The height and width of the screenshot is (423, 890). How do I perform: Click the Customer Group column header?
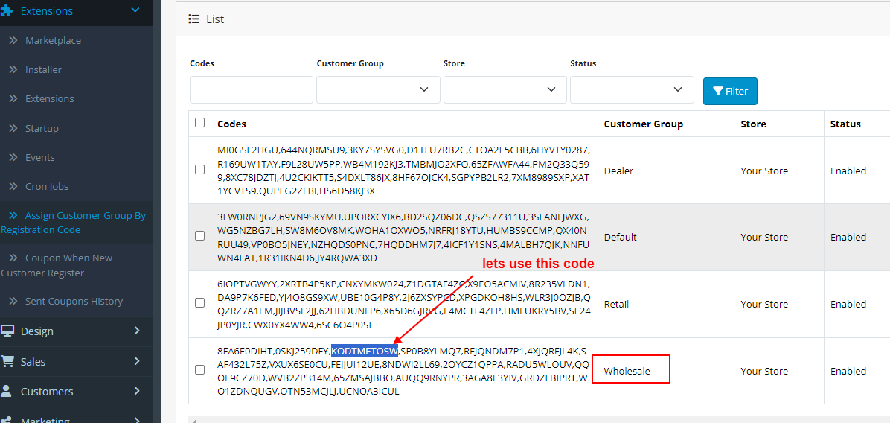(643, 124)
